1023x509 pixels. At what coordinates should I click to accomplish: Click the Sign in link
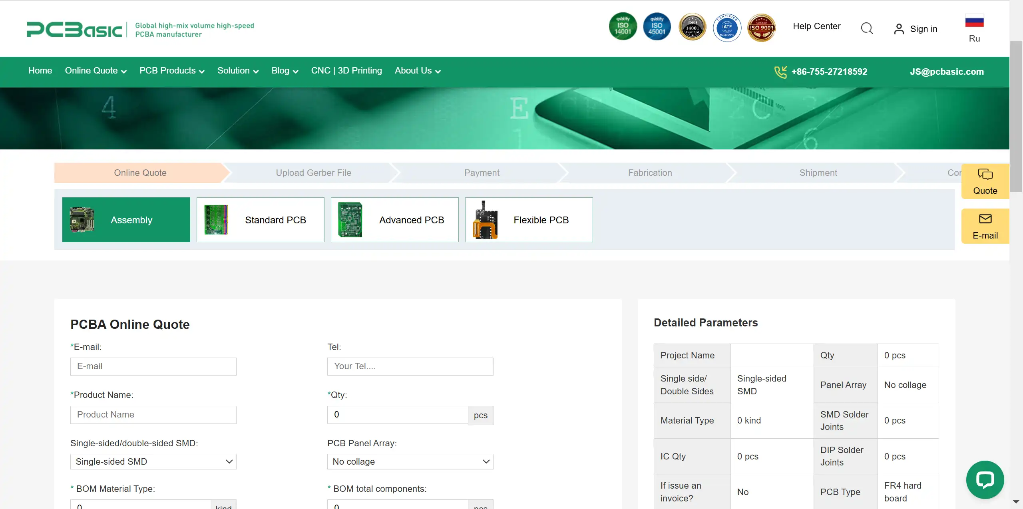(x=923, y=29)
